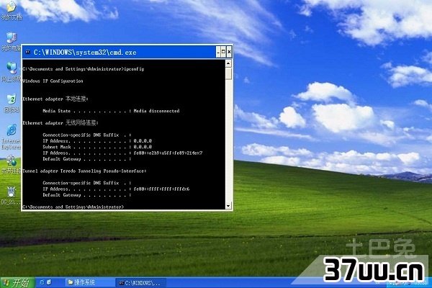Viewport: 432px width, 288px height.
Task: Click the 'Subnet Mask' line
Action: click(x=97, y=147)
